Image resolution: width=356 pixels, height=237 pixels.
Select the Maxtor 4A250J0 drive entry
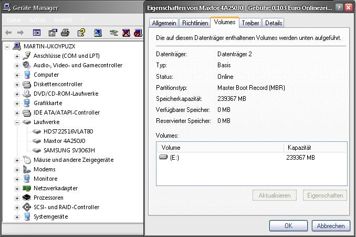tap(65, 141)
